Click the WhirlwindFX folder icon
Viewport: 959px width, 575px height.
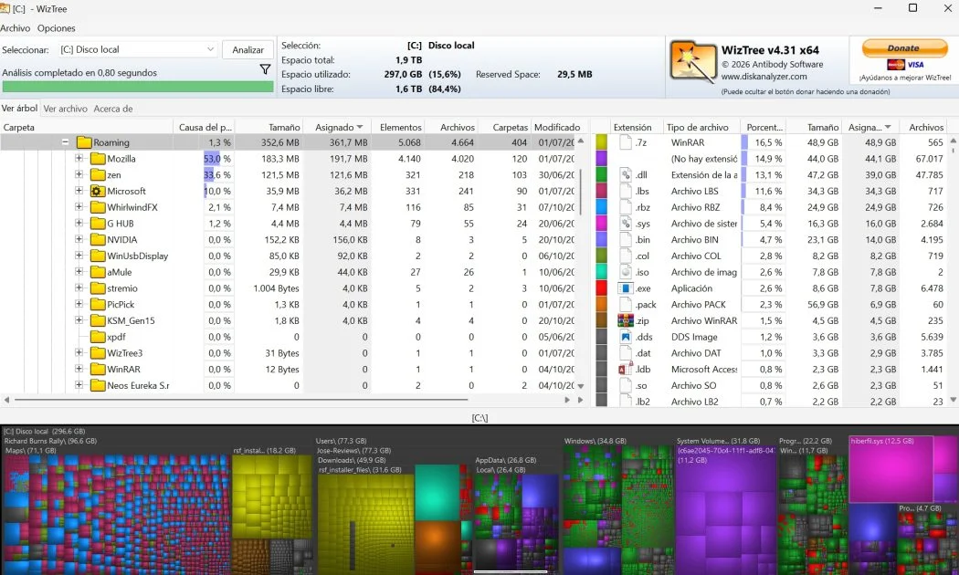click(98, 207)
